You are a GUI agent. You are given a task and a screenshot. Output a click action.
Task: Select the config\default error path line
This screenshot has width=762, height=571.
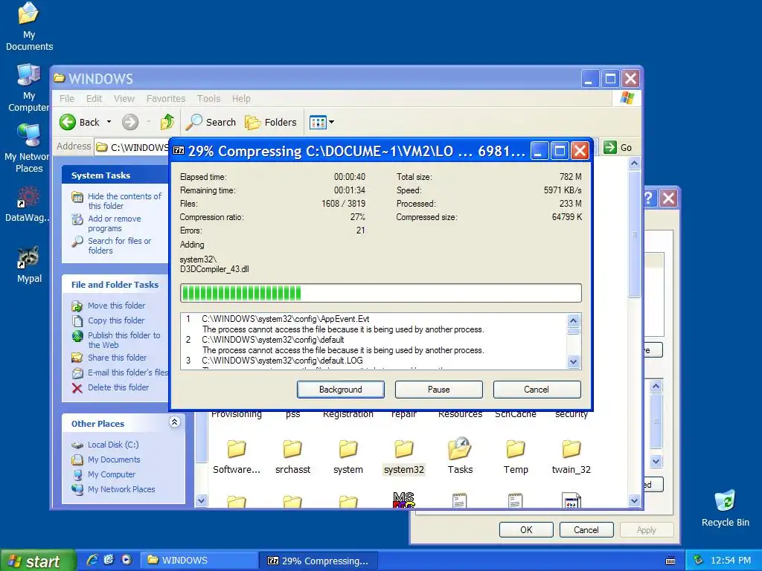pyautogui.click(x=273, y=340)
